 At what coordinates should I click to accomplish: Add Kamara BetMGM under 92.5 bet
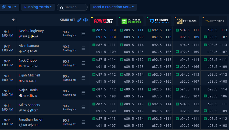177,52
